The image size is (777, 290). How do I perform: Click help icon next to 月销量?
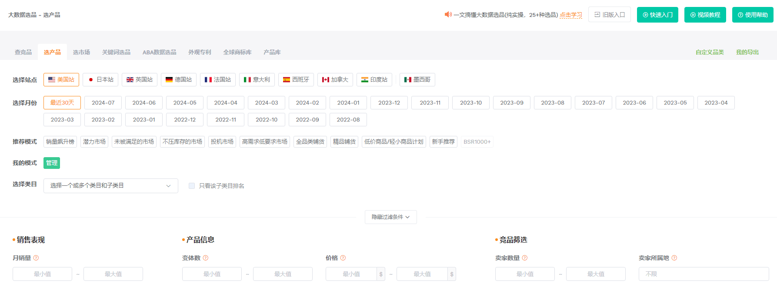click(36, 258)
